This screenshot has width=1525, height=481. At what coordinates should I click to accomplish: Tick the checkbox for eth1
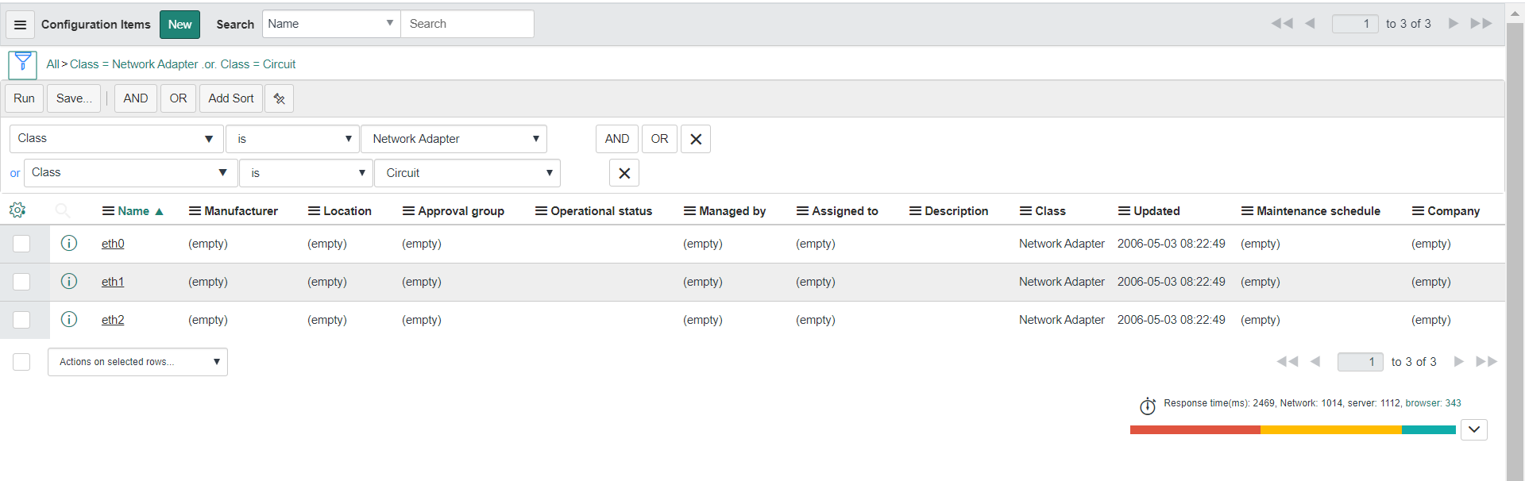pos(21,282)
